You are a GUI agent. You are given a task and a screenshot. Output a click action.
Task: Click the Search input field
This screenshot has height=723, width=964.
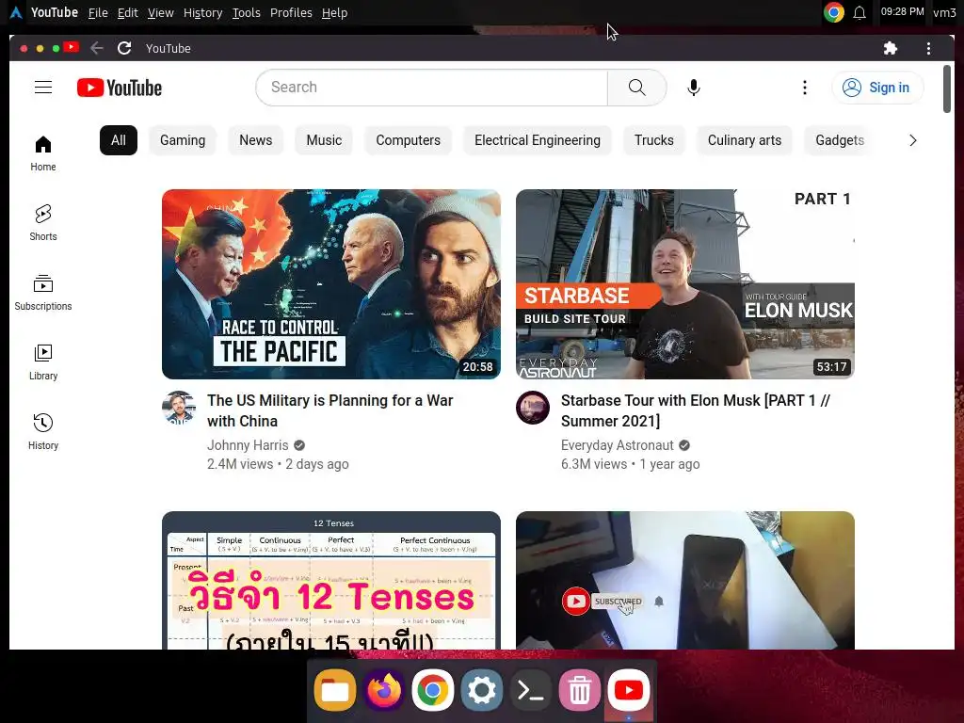pos(431,88)
